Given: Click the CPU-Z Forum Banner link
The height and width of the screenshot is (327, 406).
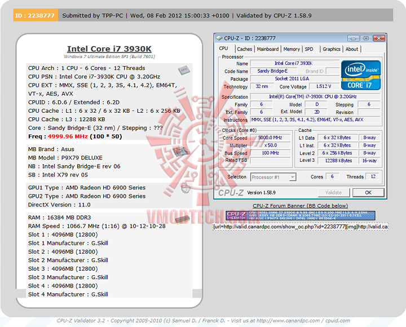Looking at the screenshot, I should coord(300,206).
